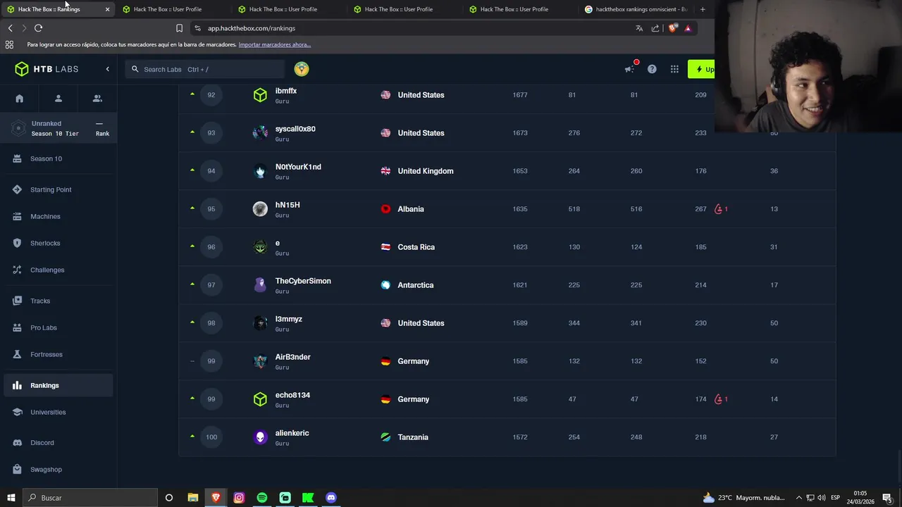Open the Brave shields icon

point(672,28)
